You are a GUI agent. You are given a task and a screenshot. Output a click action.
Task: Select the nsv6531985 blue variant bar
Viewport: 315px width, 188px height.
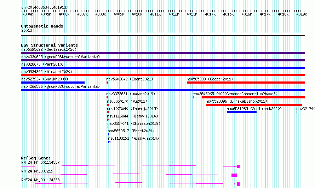pos(242,112)
